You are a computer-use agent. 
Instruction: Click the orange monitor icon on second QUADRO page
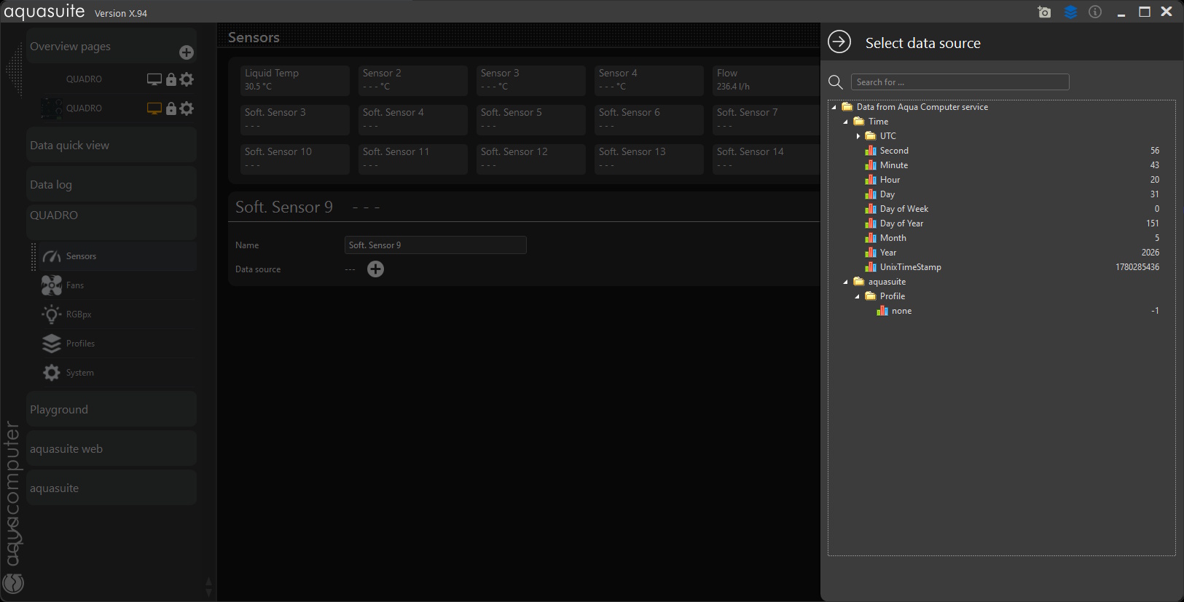point(154,108)
